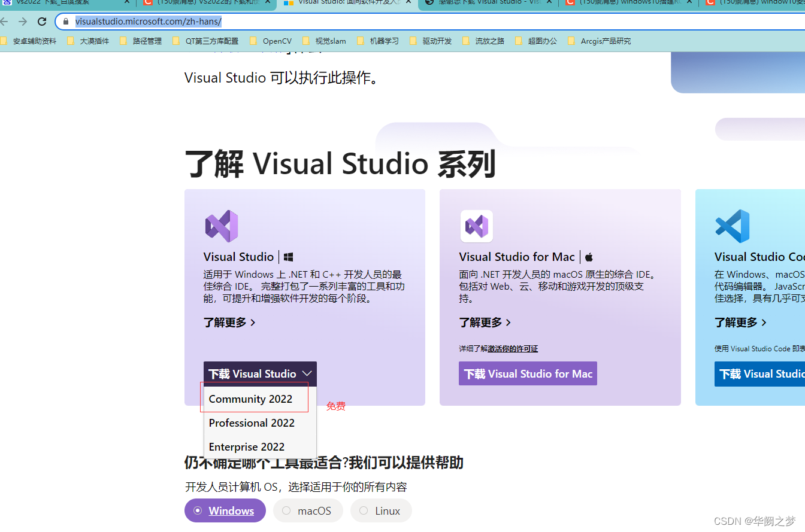This screenshot has width=805, height=532.
Task: Collapse the 下载 Visual Studio dropdown
Action: click(x=260, y=374)
